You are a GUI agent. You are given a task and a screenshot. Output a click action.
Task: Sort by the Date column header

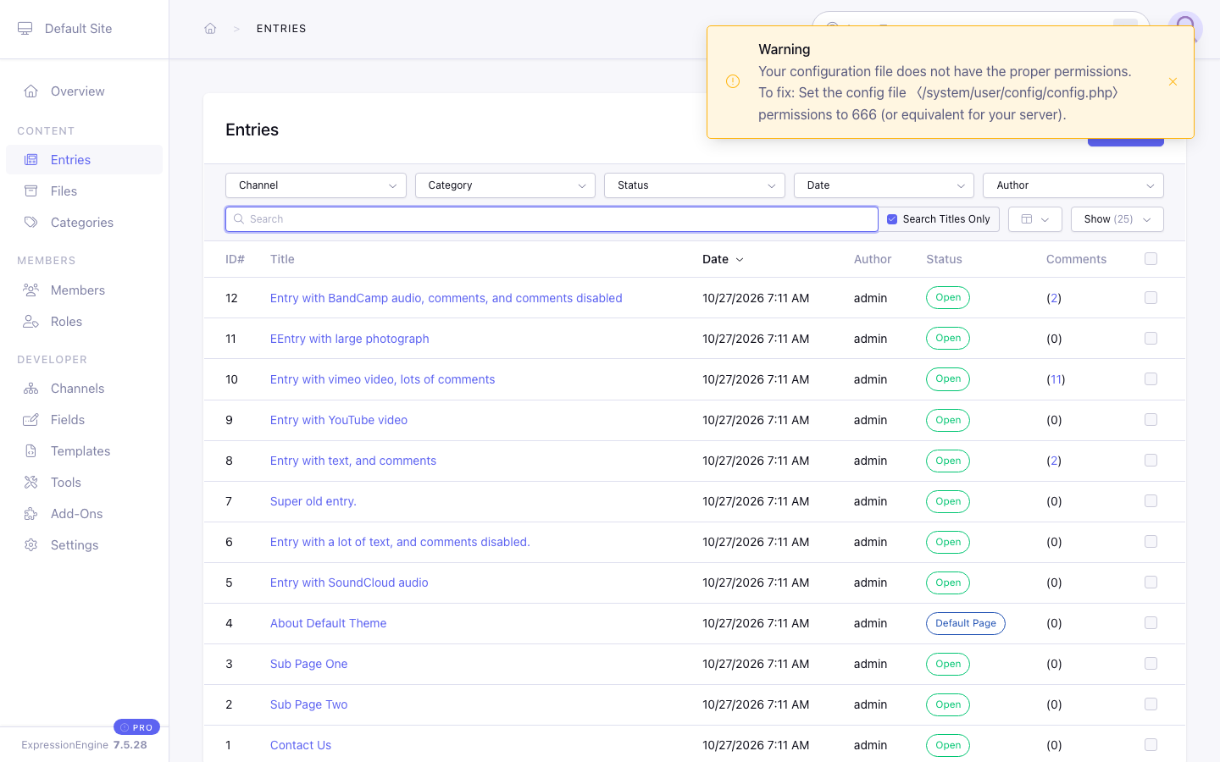coord(723,259)
